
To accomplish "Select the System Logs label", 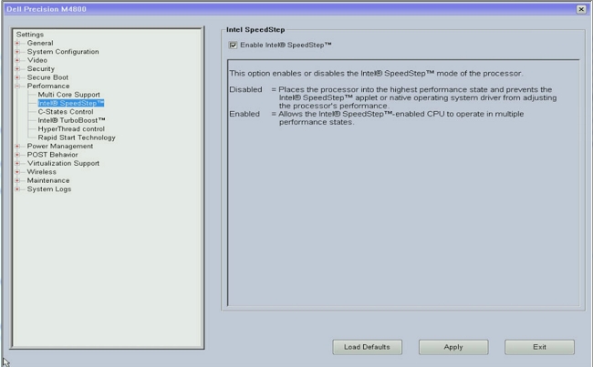I will 49,189.
